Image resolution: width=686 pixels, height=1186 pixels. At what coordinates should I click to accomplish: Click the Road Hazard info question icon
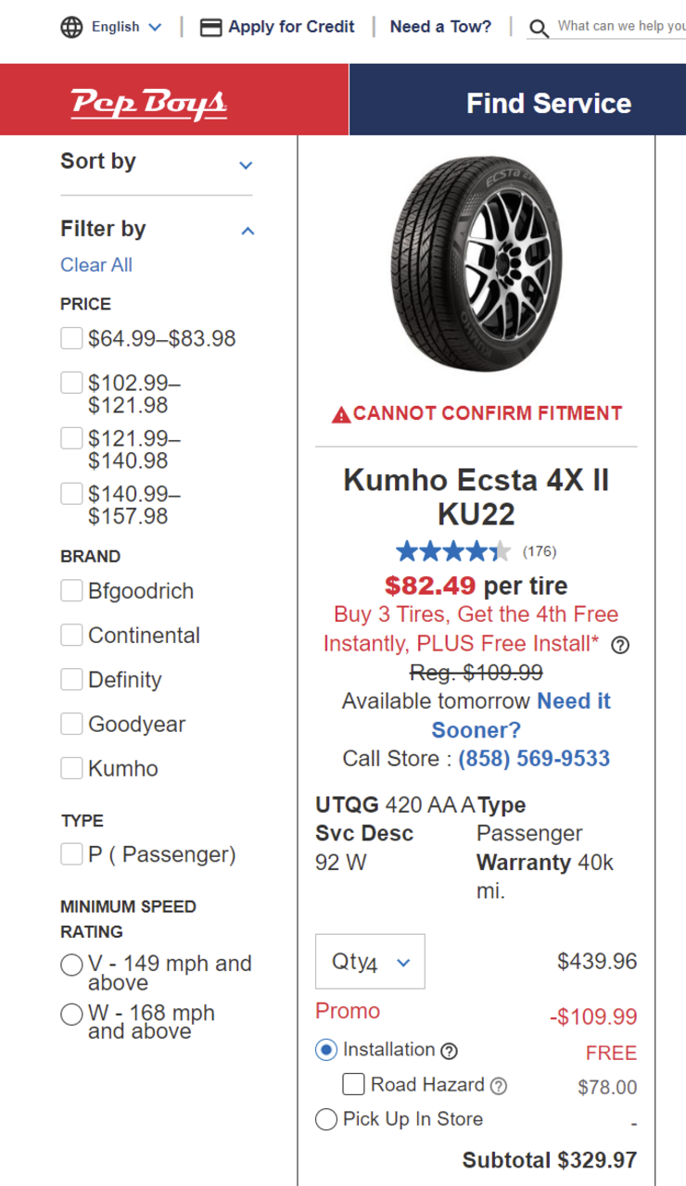coord(499,1086)
